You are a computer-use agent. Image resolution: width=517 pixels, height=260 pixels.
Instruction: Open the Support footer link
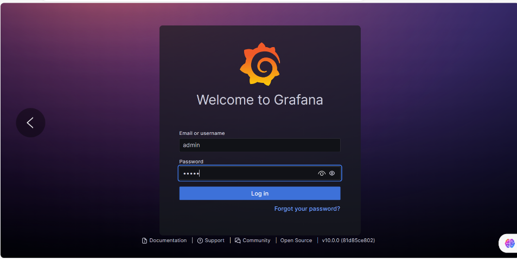click(x=210, y=240)
